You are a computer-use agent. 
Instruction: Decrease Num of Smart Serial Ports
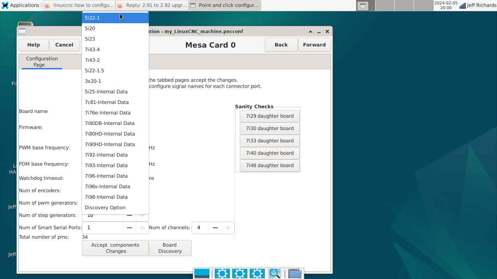(x=129, y=228)
